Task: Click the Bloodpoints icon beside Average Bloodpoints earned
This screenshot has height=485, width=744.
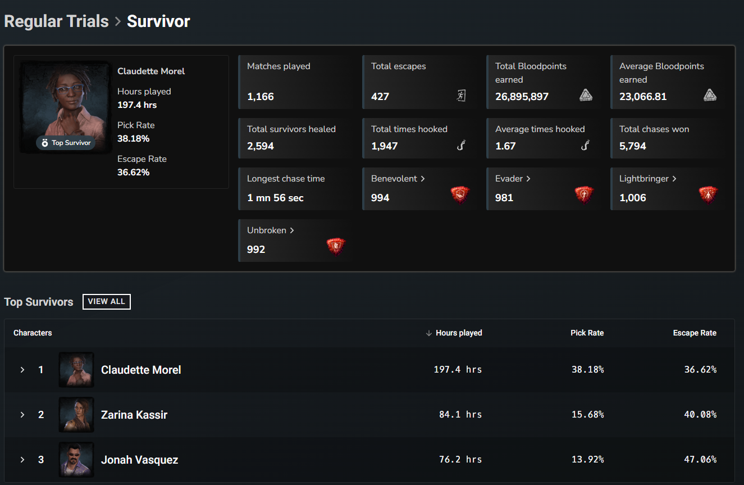Action: click(x=709, y=96)
